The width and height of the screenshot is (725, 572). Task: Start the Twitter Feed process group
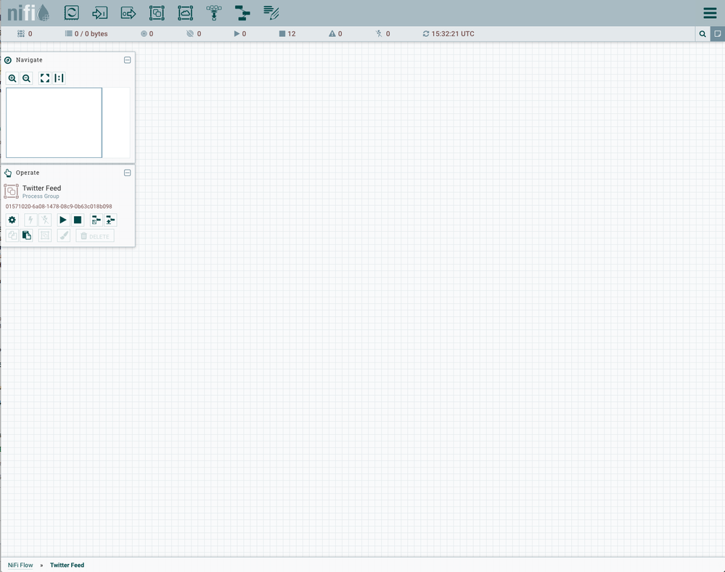pos(63,220)
